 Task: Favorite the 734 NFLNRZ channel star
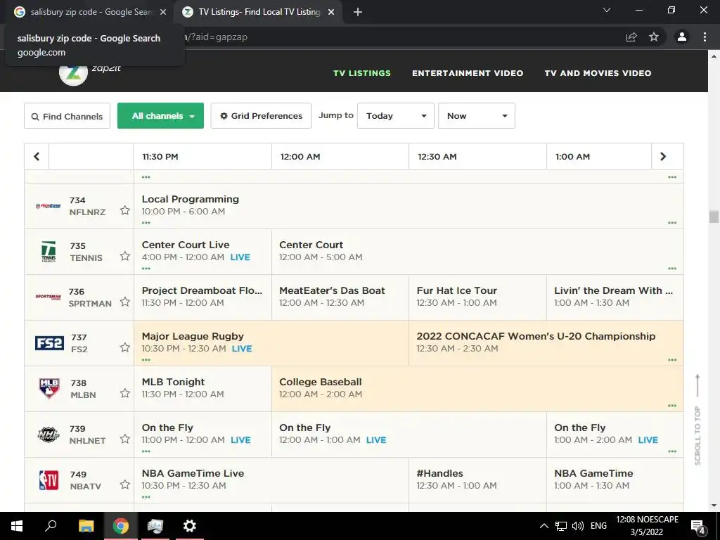125,210
